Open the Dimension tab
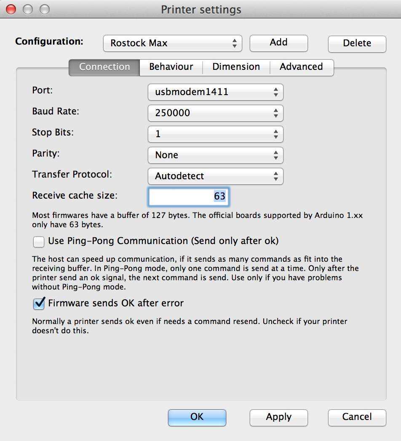The image size is (401, 441). (x=236, y=67)
